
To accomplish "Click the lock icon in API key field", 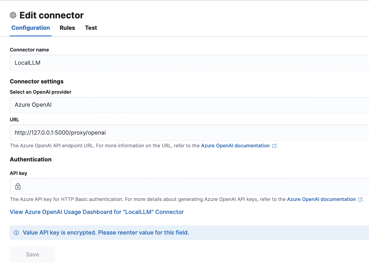I will click(18, 186).
